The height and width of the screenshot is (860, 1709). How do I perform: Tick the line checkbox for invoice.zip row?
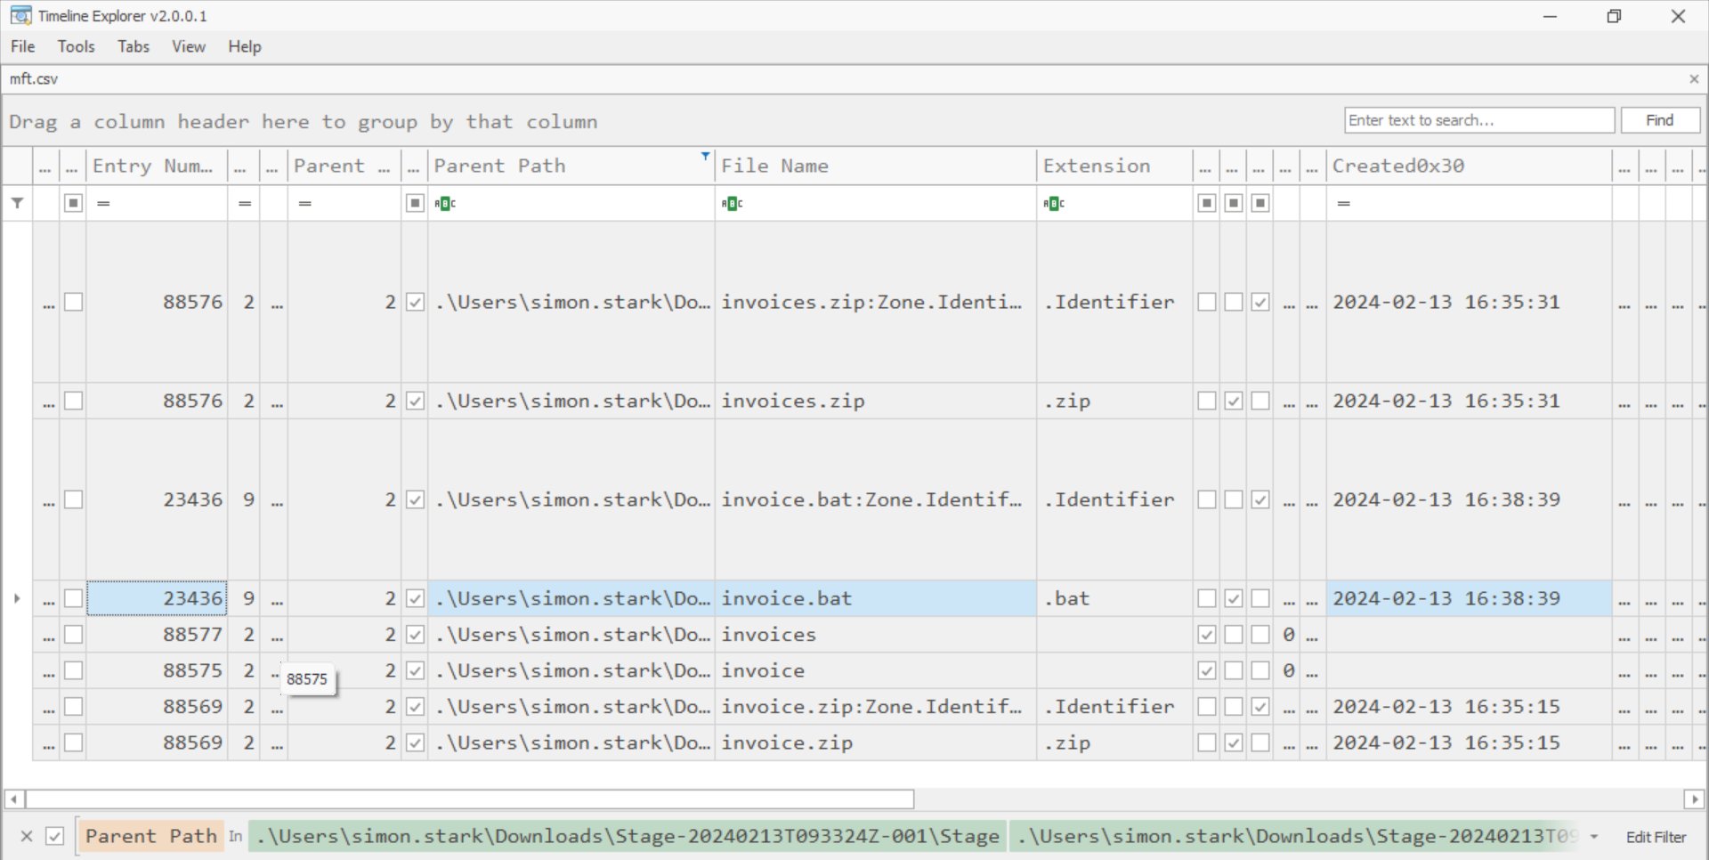click(74, 742)
